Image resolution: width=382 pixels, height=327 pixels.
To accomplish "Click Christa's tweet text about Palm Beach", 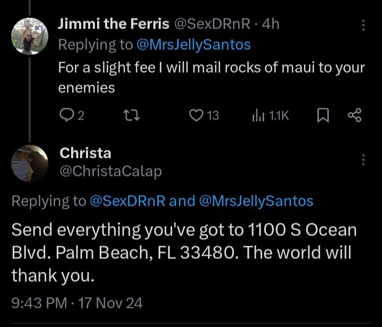I will point(184,253).
